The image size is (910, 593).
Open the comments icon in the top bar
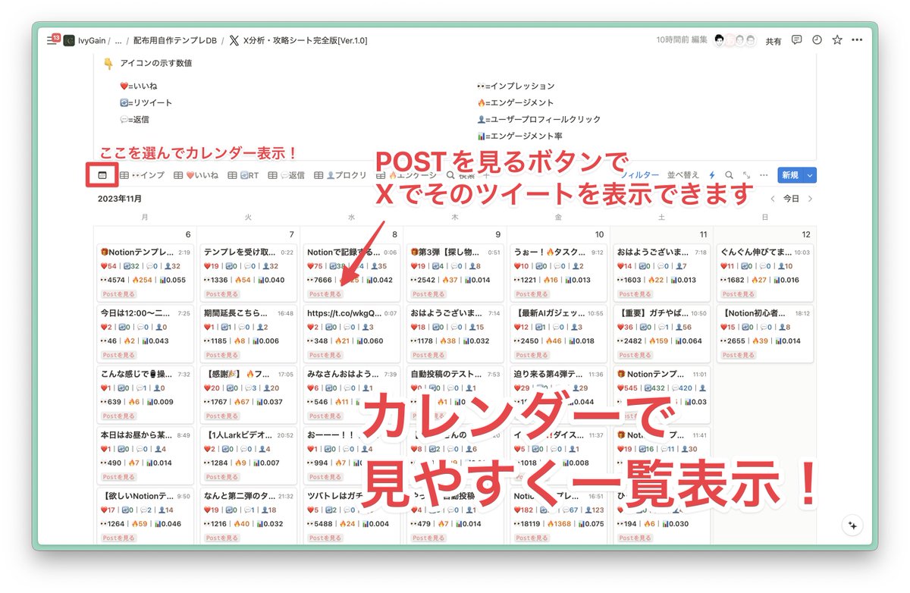[796, 40]
